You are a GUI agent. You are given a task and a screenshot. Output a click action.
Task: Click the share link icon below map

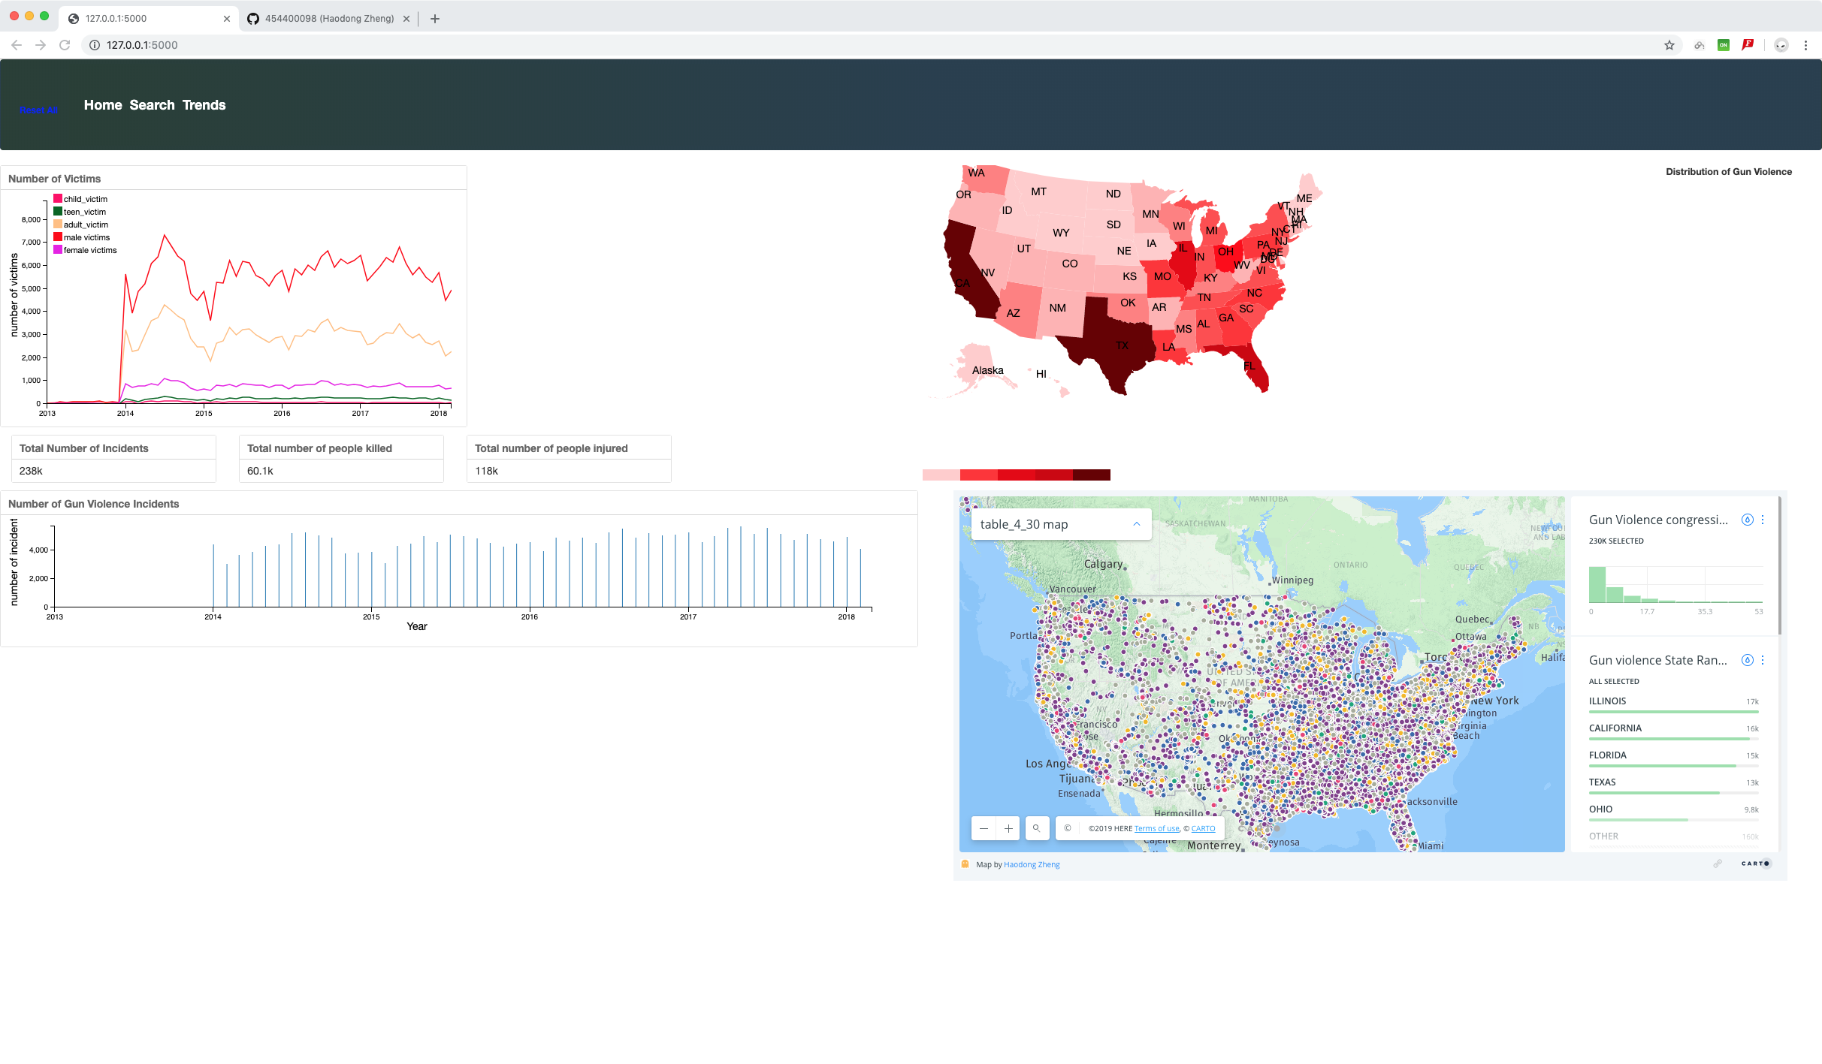tap(1717, 864)
